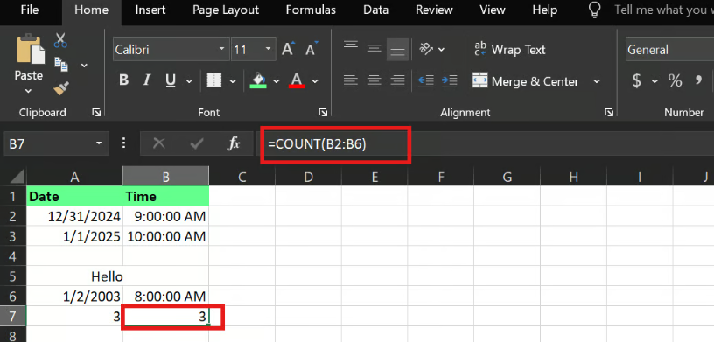714x342 pixels.
Task: Switch to the Data tab
Action: click(375, 10)
